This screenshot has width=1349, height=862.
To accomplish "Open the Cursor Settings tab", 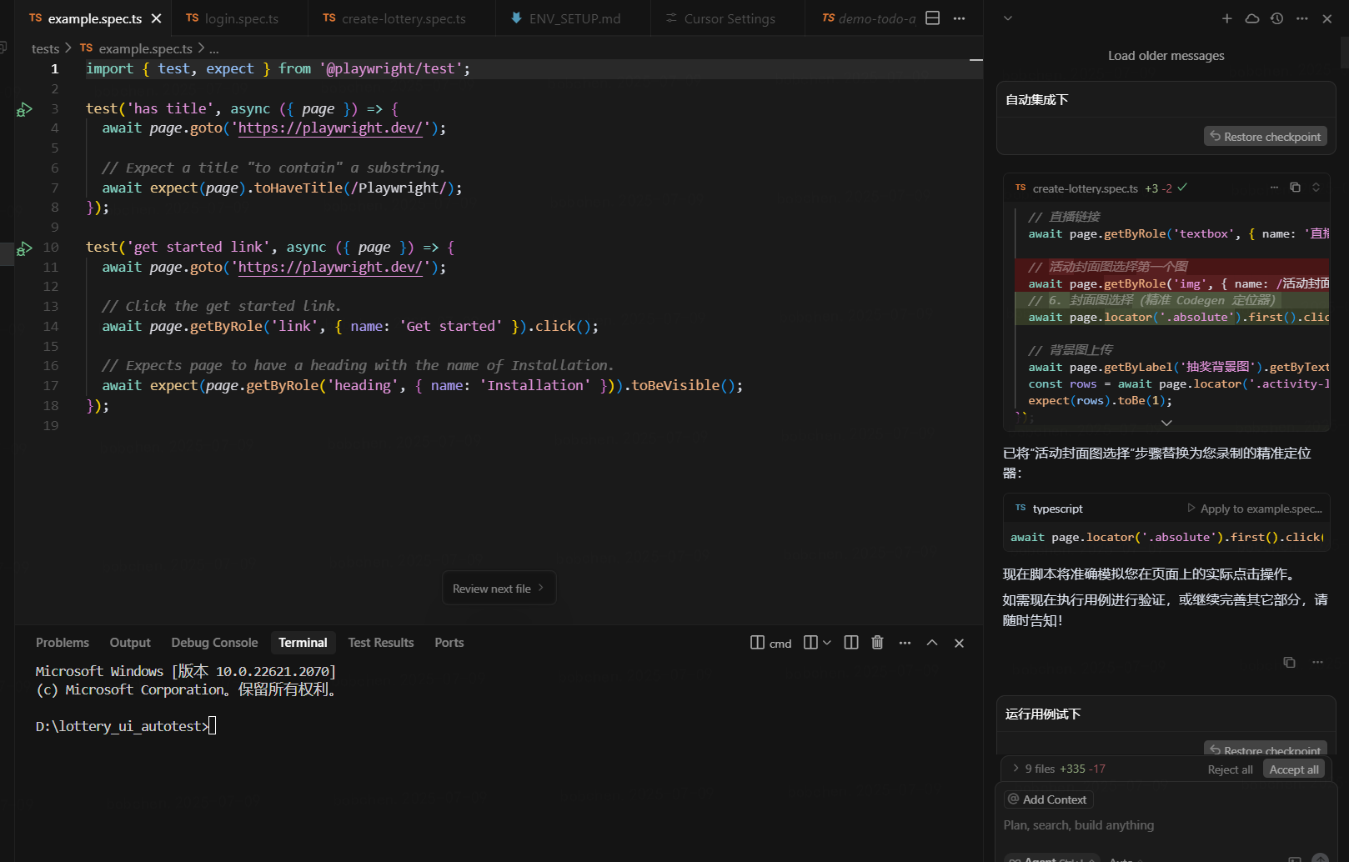I will click(728, 18).
